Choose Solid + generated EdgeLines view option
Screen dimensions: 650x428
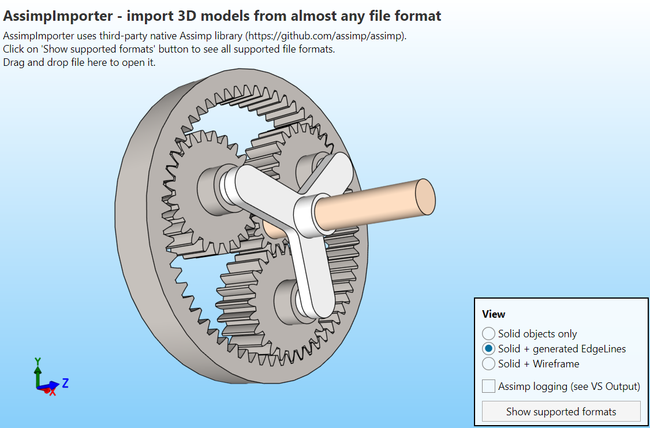coord(488,348)
